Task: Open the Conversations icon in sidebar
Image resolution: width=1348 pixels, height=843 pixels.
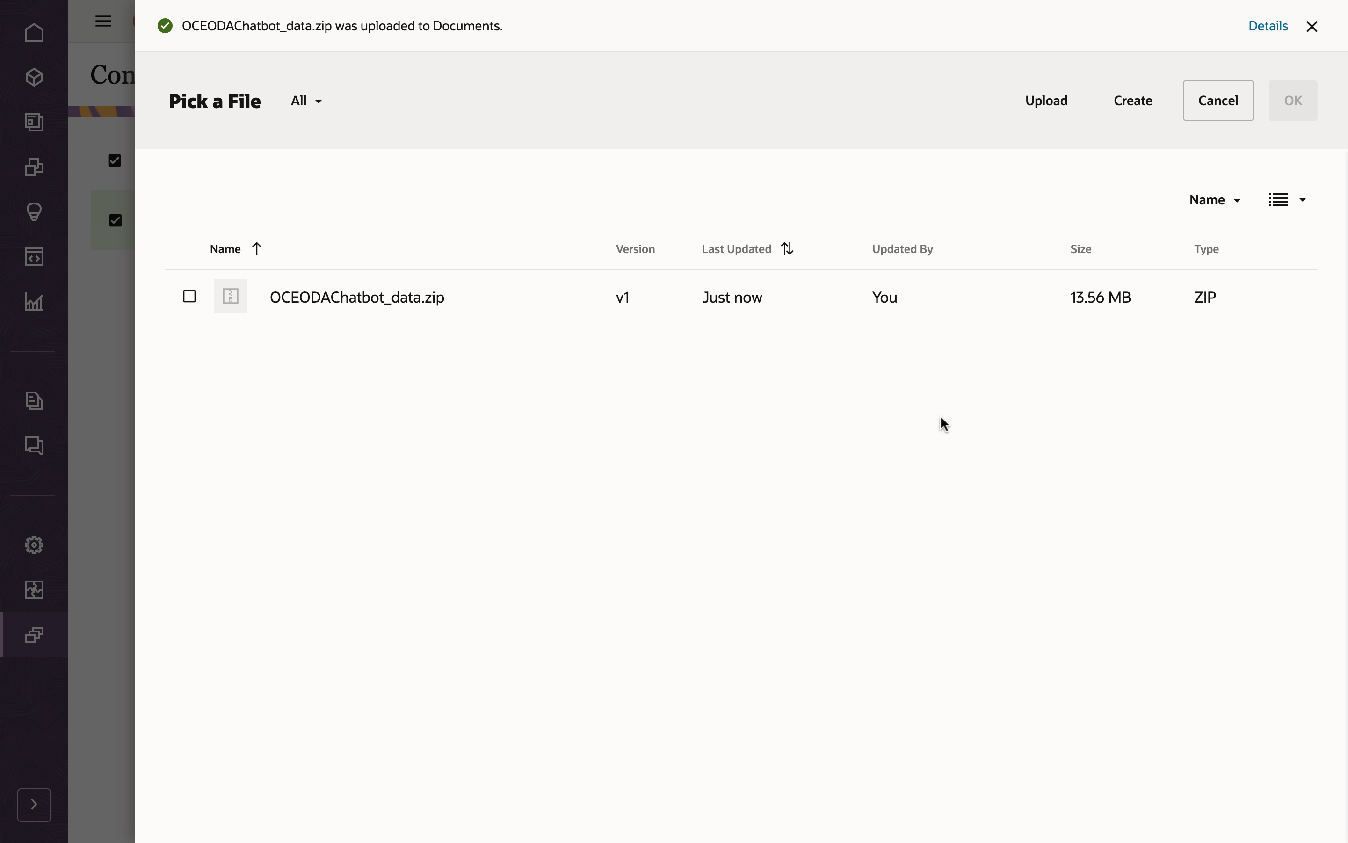Action: pyautogui.click(x=34, y=445)
